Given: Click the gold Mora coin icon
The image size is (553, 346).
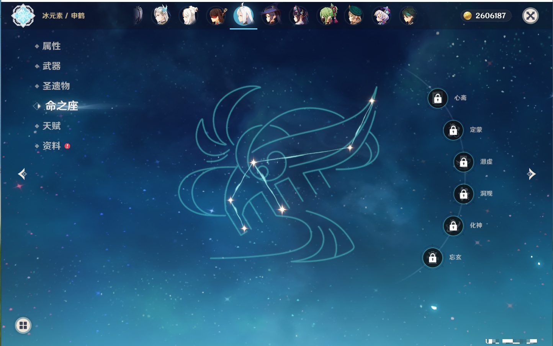Looking at the screenshot, I should [467, 16].
